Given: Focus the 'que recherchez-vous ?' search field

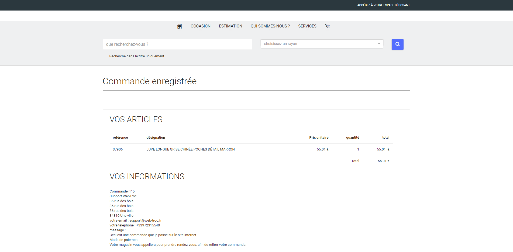Looking at the screenshot, I should [177, 44].
